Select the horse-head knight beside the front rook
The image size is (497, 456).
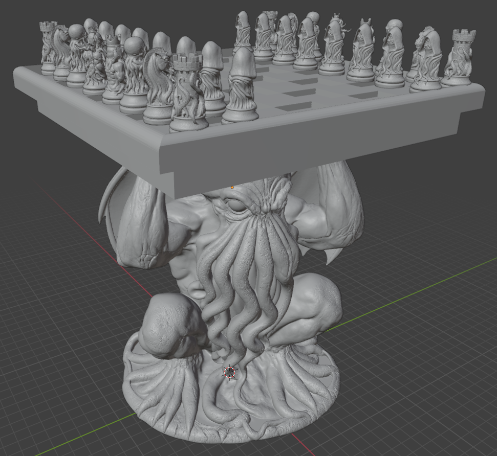coord(158,85)
